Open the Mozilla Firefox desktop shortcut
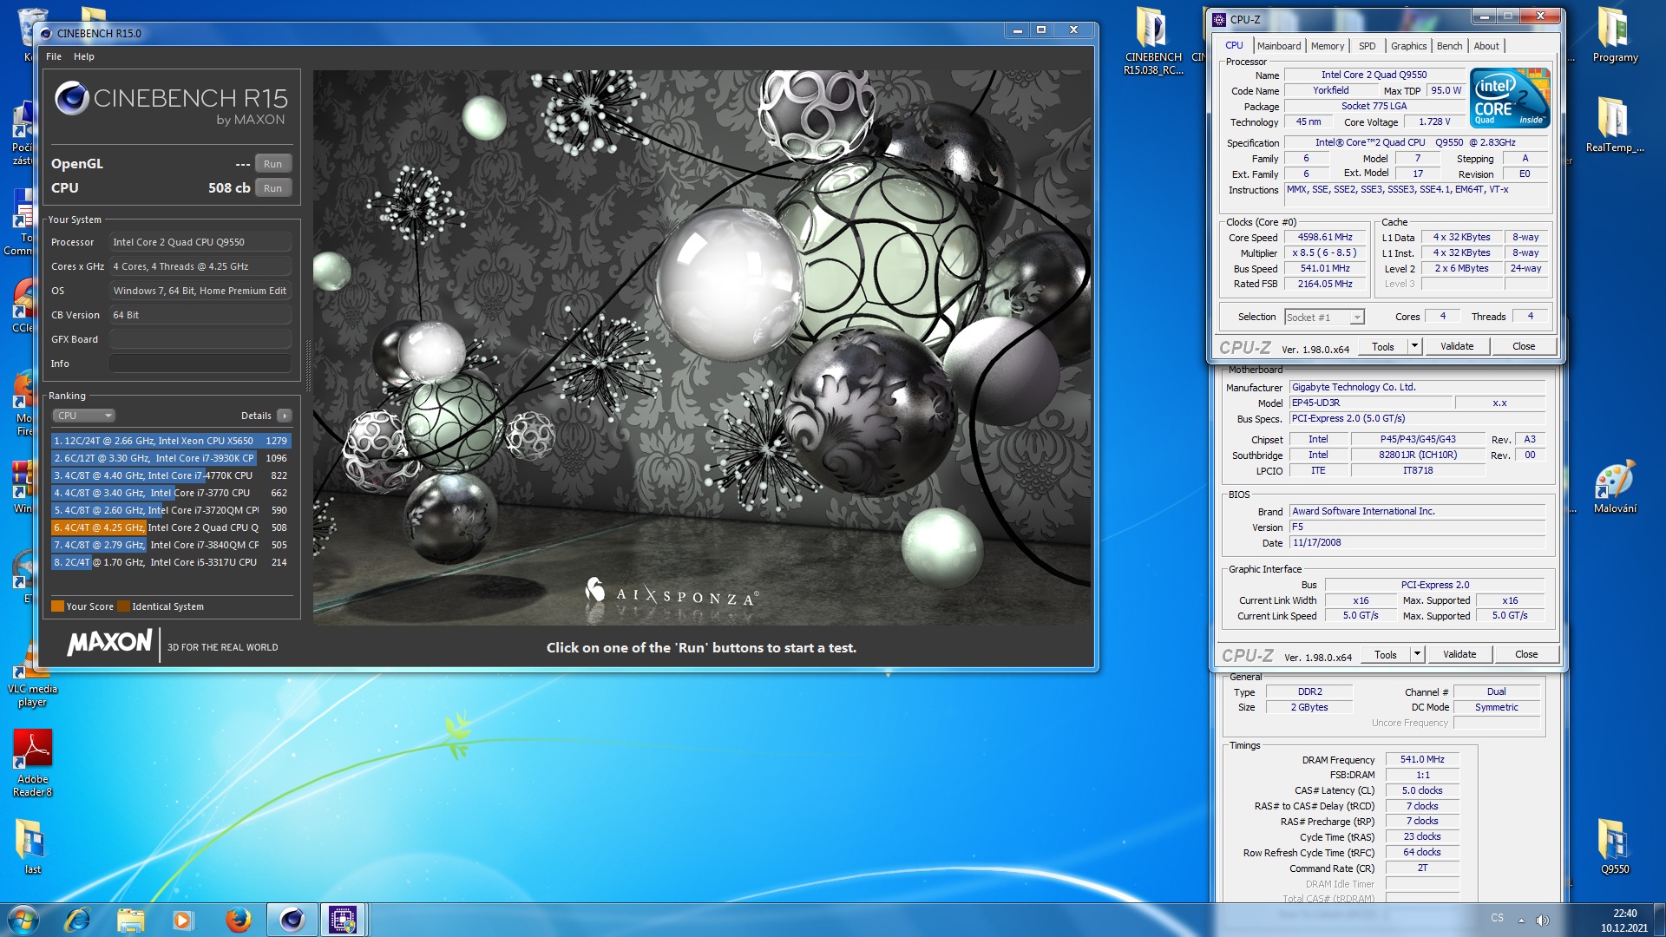1666x937 pixels. point(24,403)
